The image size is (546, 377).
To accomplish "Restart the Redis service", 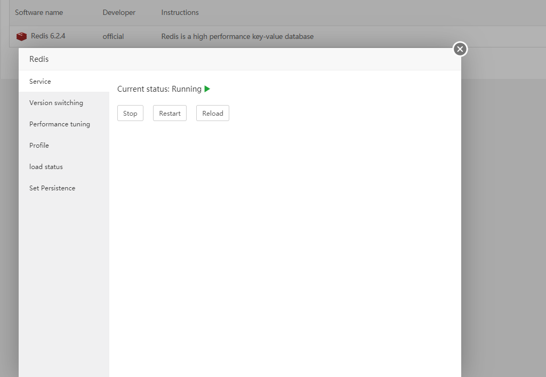I will [170, 113].
